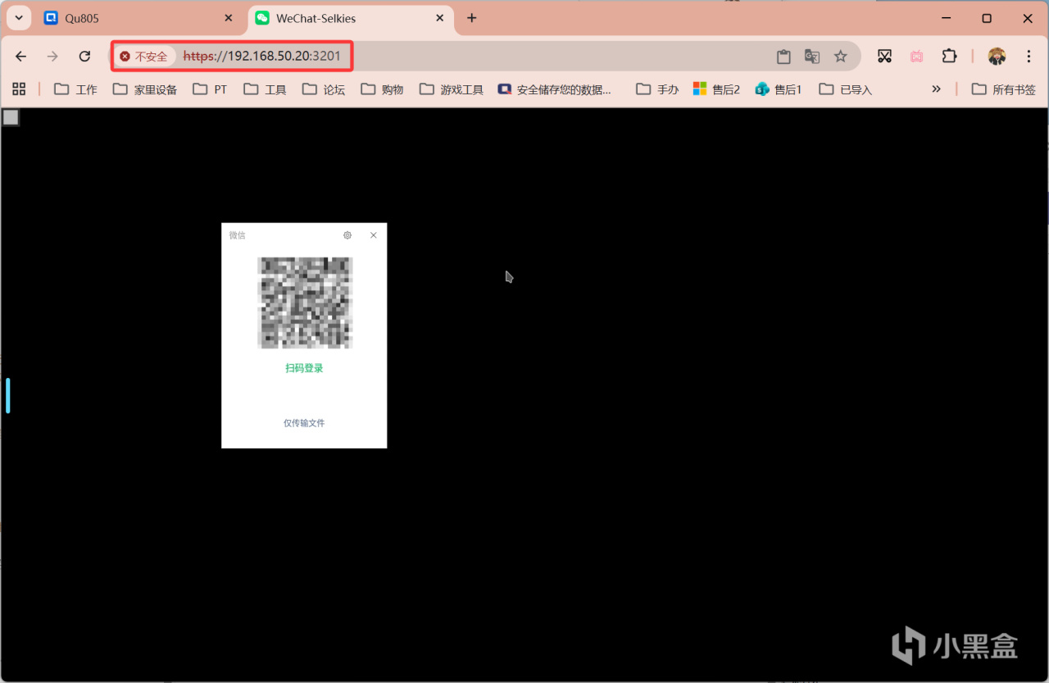This screenshot has height=683, width=1049.
Task: Open the tab search dropdown arrow
Action: 18,18
